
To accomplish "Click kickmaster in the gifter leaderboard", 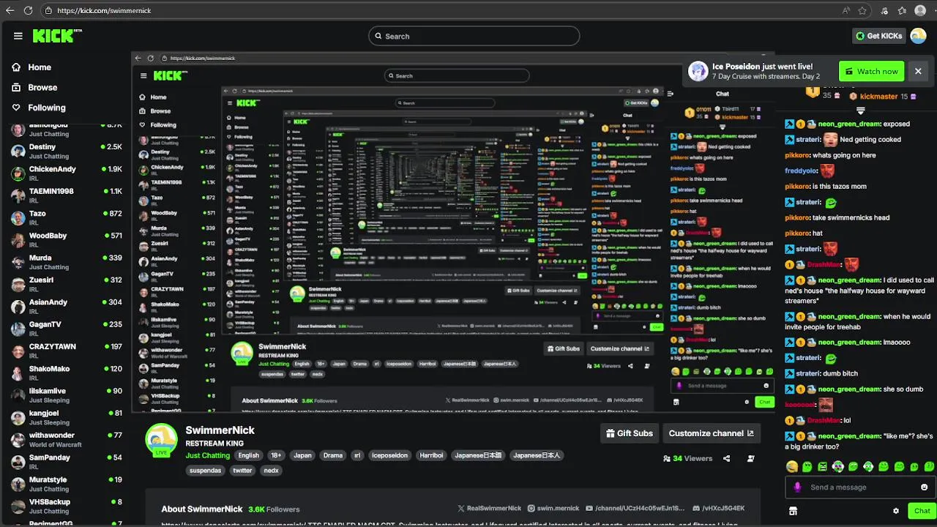I will (x=878, y=97).
